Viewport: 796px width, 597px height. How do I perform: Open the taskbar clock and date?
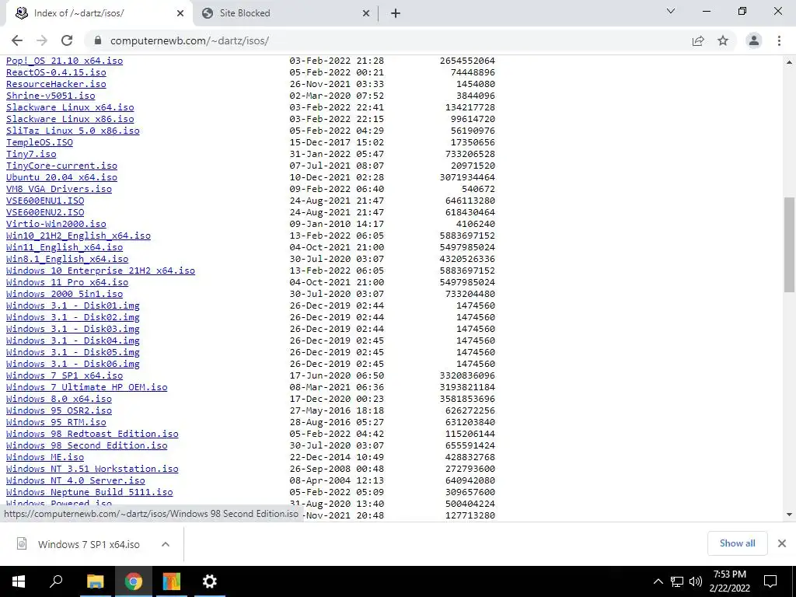point(729,581)
